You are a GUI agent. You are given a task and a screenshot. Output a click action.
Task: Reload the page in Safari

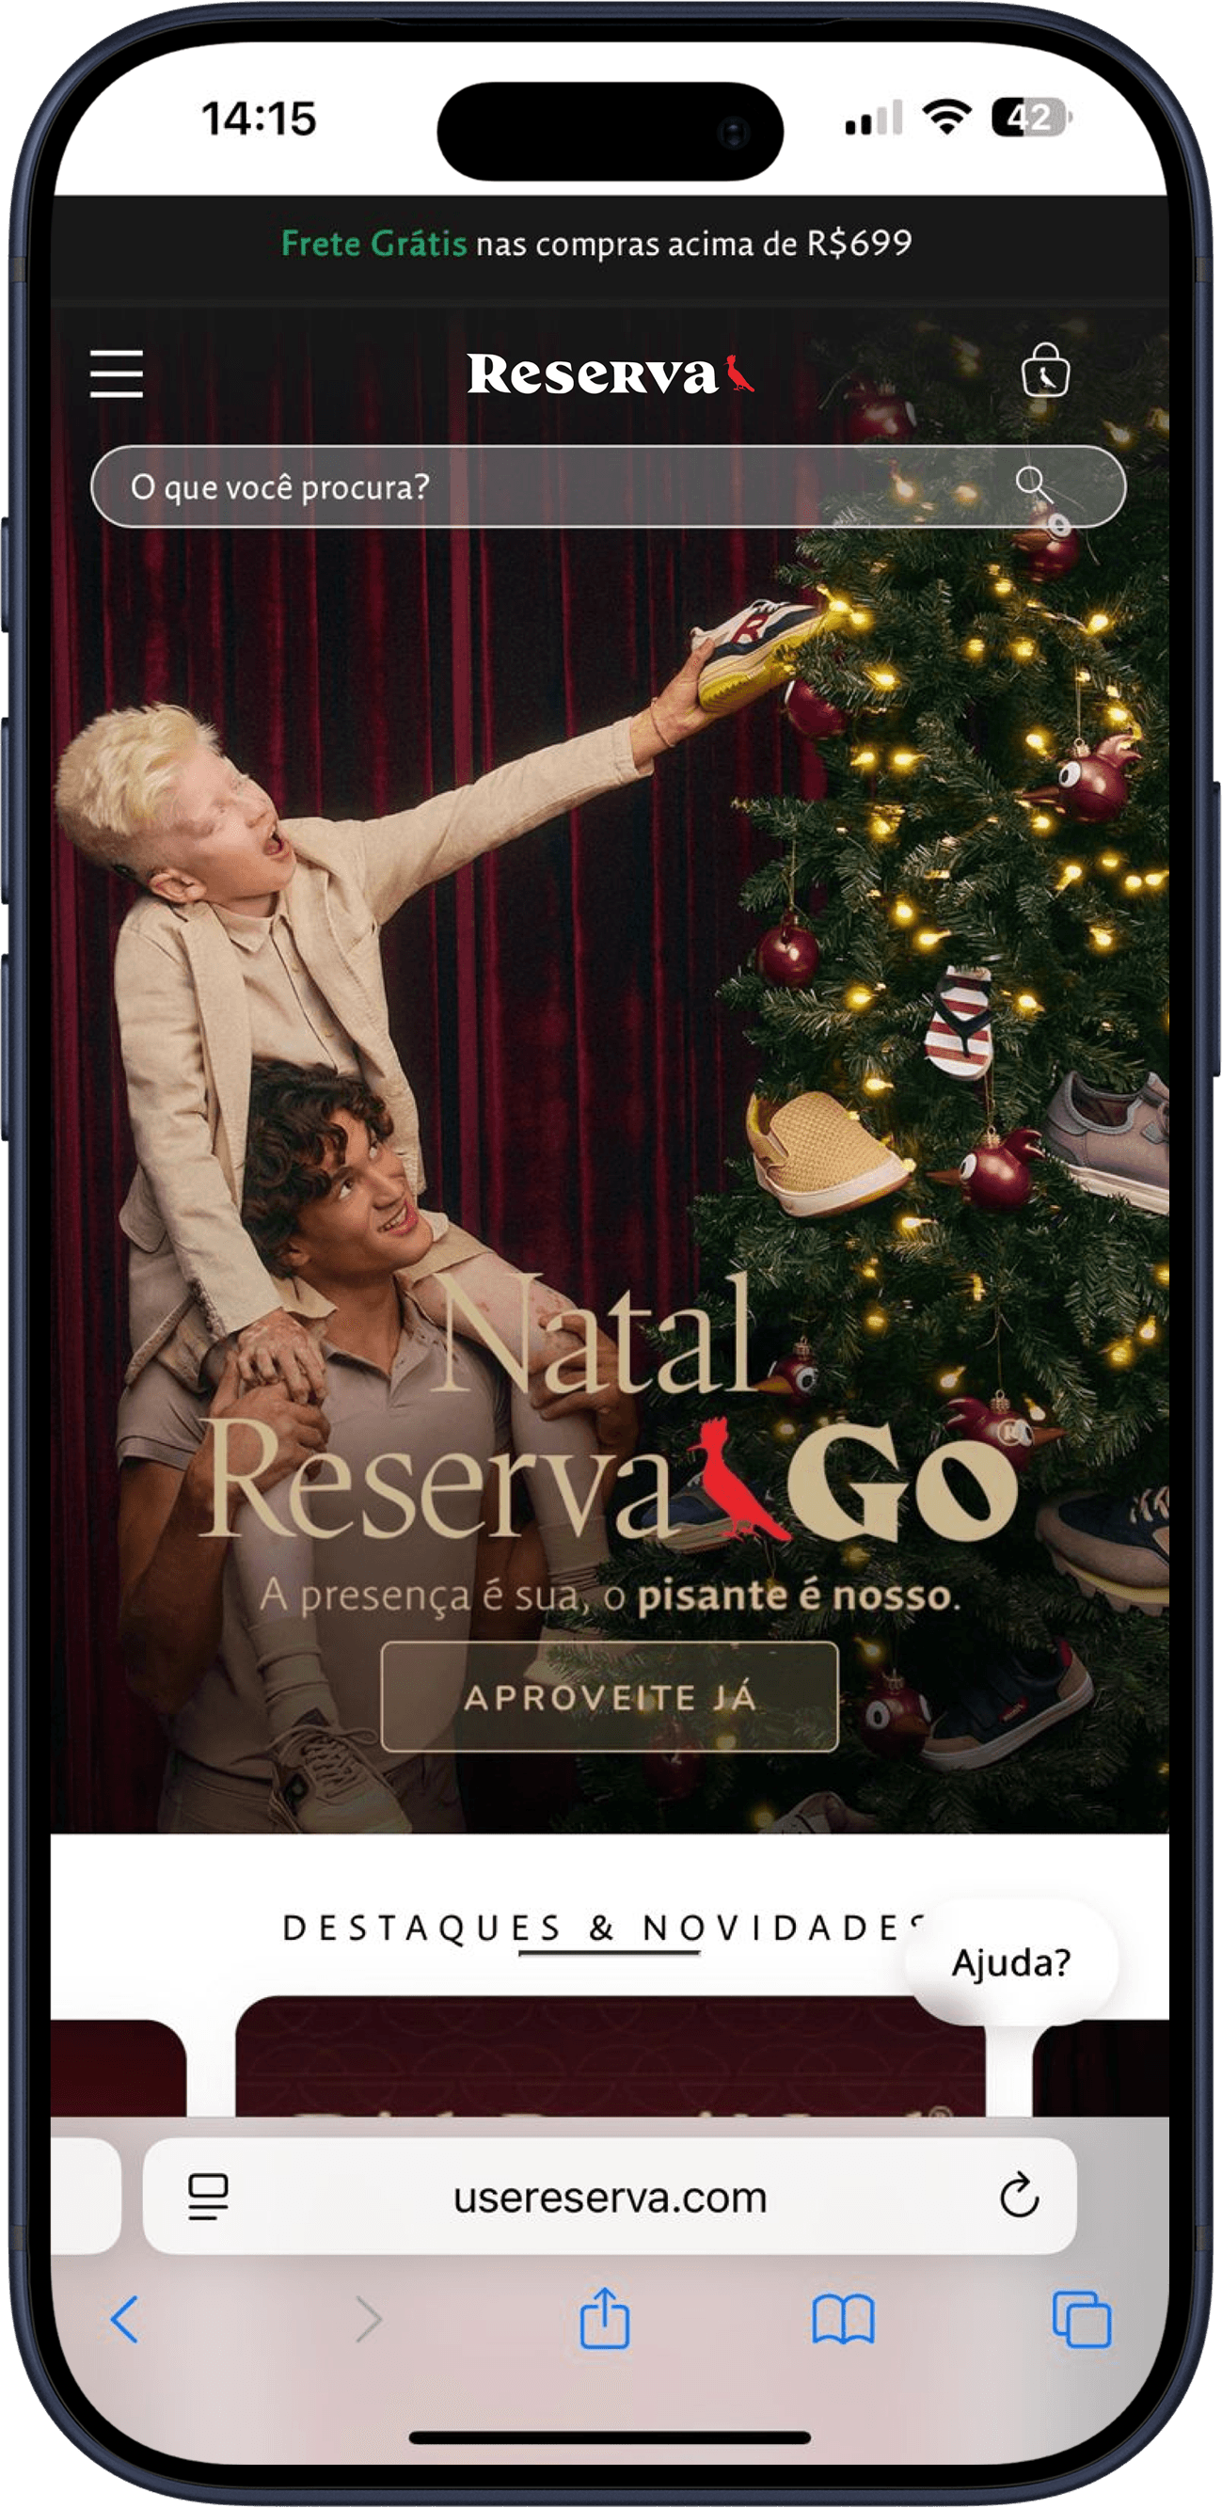pos(1019,2194)
